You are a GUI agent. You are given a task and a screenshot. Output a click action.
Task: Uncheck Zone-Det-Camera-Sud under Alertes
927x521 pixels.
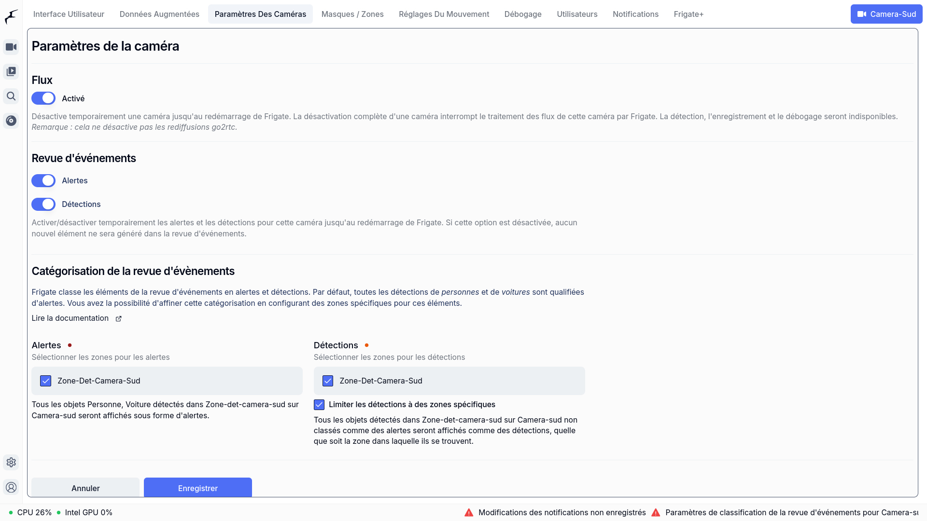[46, 381]
